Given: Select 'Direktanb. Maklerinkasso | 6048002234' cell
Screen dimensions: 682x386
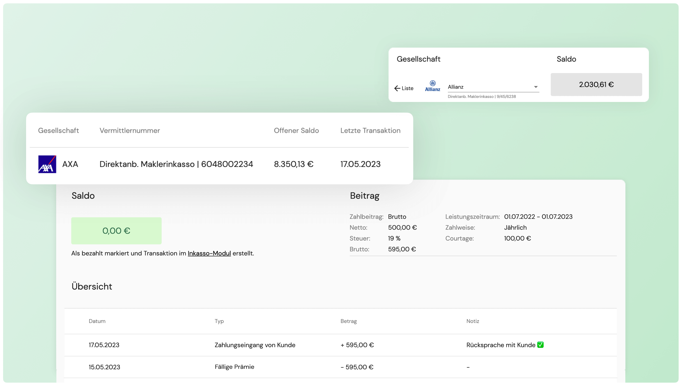Looking at the screenshot, I should [x=176, y=164].
